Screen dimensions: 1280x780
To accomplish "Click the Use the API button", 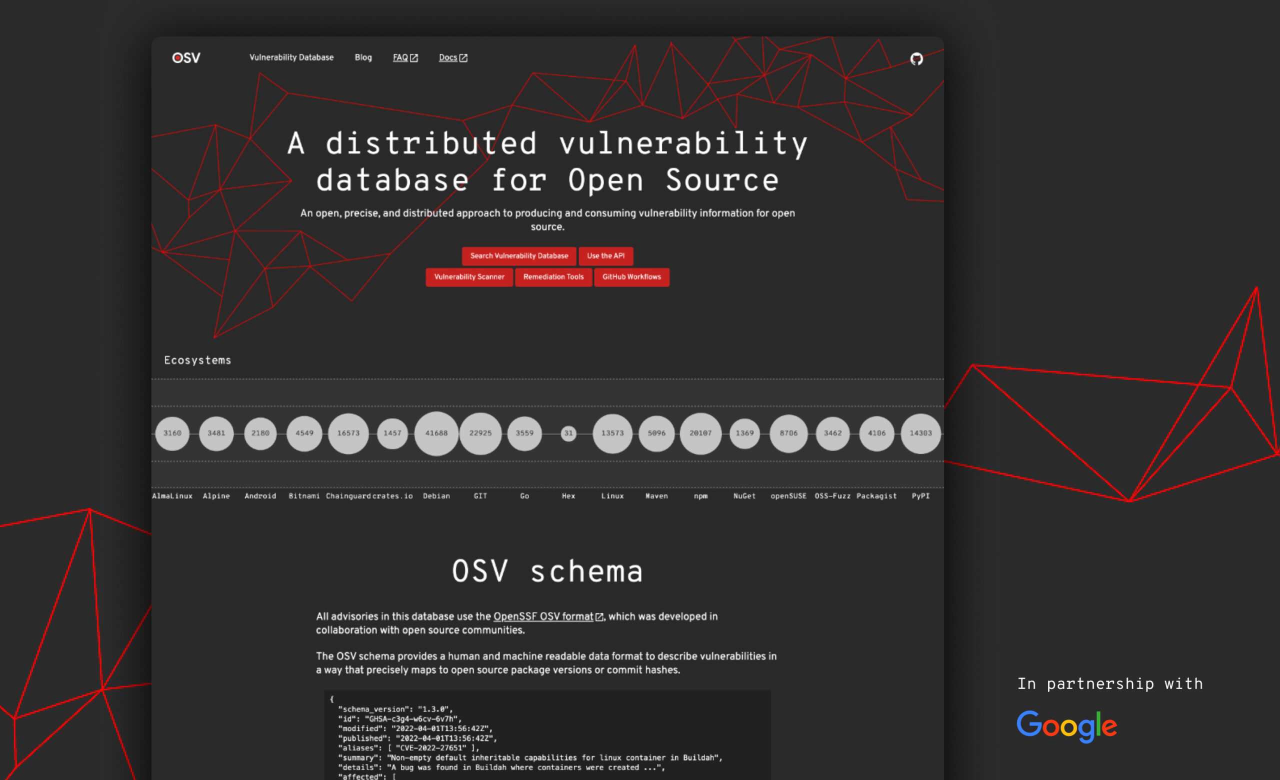I will tap(605, 255).
